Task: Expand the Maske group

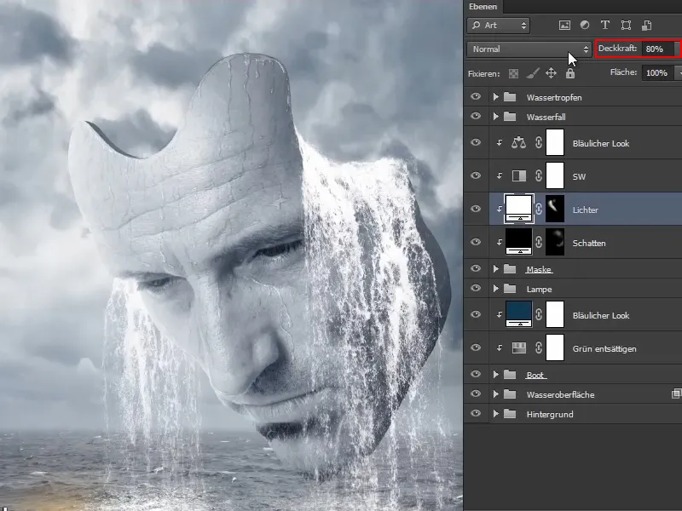Action: 496,269
